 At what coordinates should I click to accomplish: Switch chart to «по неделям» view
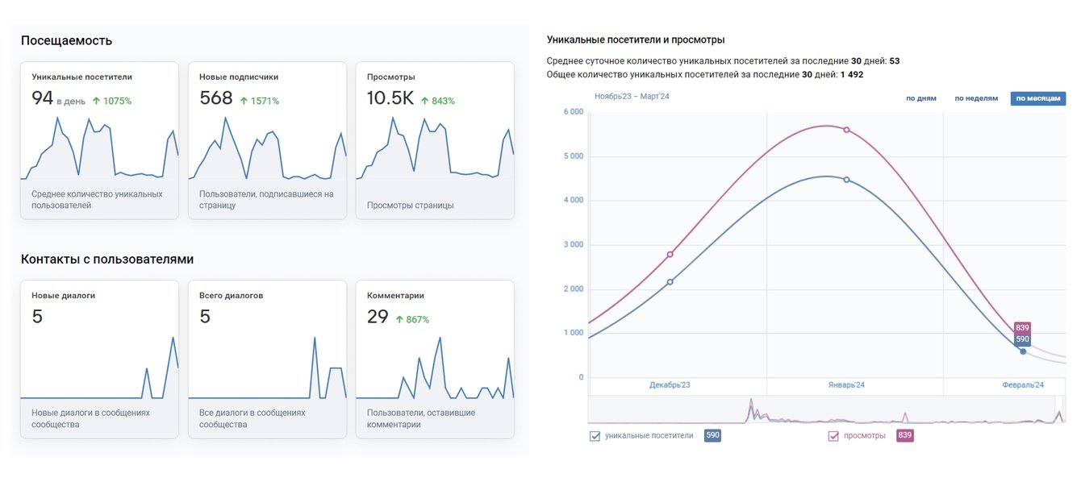pos(976,98)
